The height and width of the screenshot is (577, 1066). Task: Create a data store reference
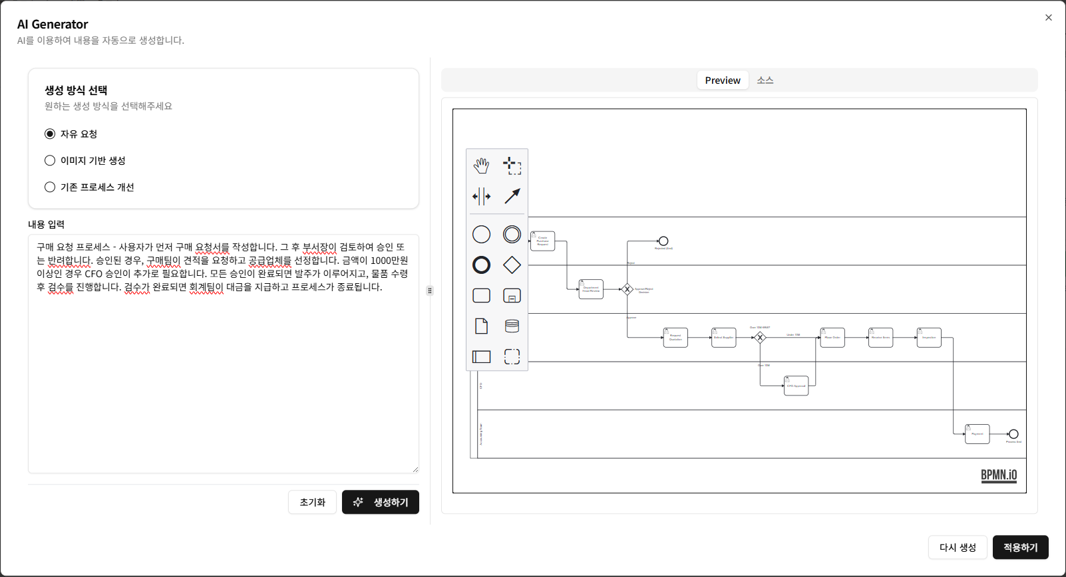(x=512, y=326)
